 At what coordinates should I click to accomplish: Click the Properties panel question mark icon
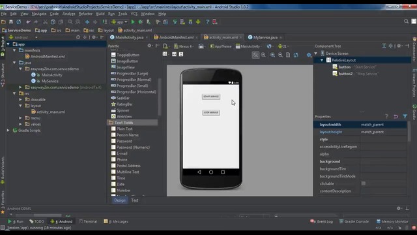pos(386,116)
